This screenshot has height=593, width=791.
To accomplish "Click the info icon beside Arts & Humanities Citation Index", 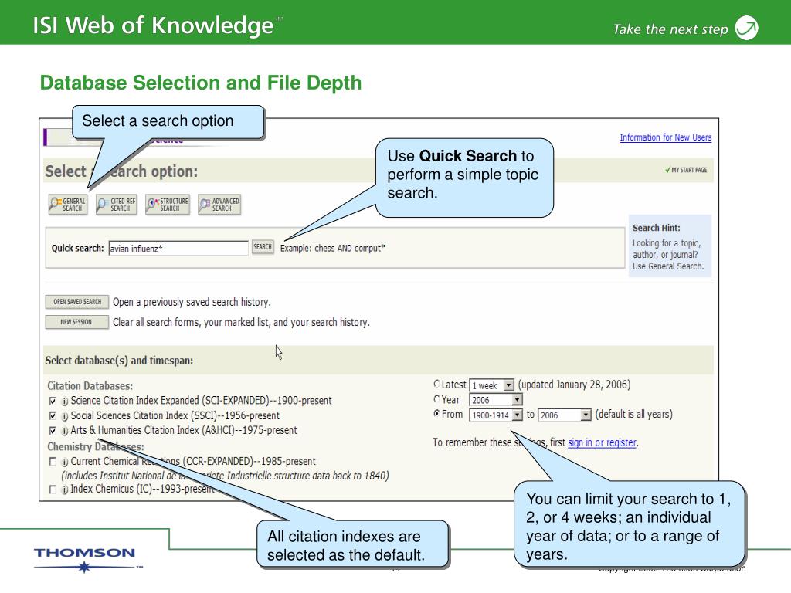I will (x=65, y=431).
